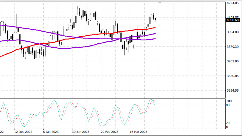Click the 3534.55 price axis label

click(233, 90)
